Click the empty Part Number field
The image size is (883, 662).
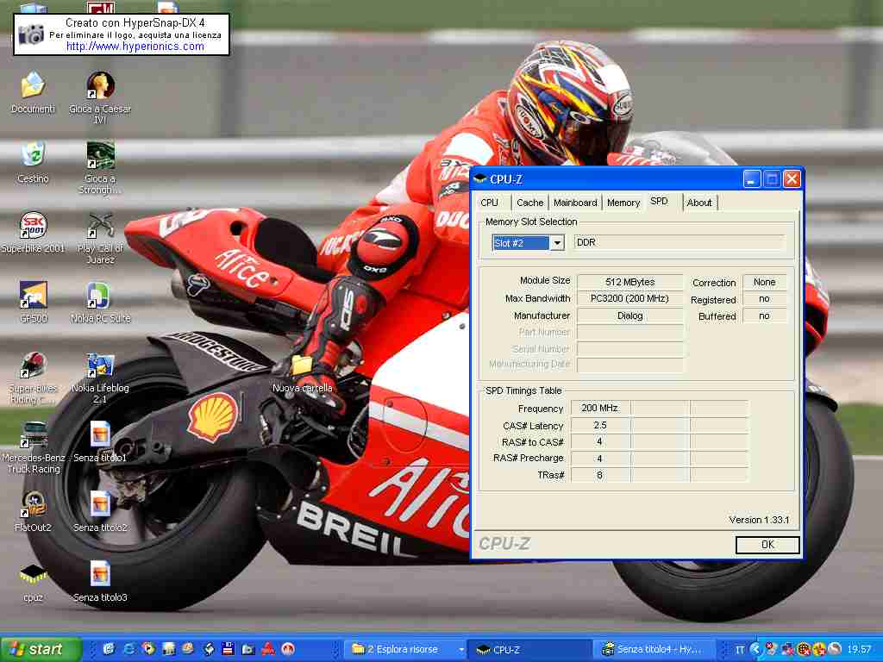click(630, 332)
